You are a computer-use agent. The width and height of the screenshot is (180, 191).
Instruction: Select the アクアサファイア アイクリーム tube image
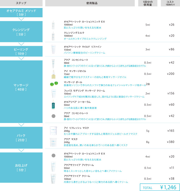(53, 168)
